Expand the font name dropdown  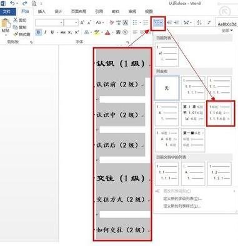61,22
